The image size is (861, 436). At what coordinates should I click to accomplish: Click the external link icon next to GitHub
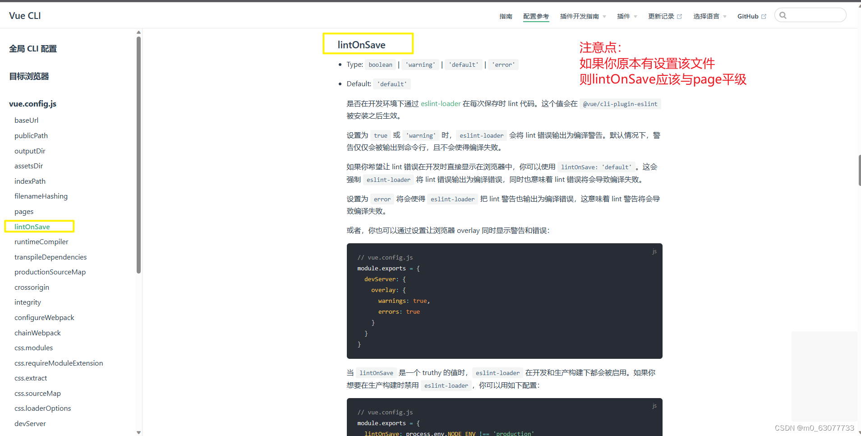tap(764, 17)
